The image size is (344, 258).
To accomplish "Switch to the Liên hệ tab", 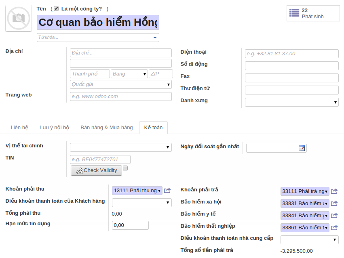I will [19, 127].
